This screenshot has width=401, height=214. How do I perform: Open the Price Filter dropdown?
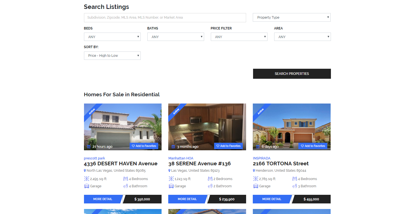click(x=239, y=37)
